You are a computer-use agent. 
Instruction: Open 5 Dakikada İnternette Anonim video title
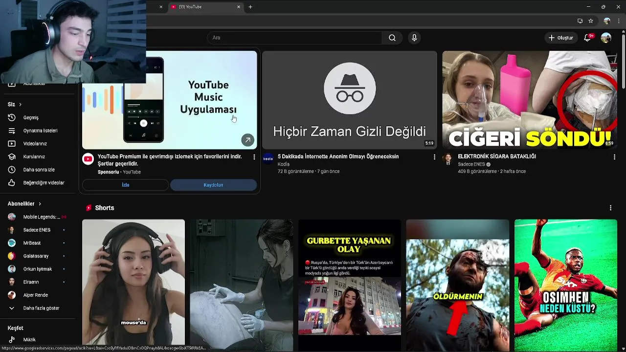338,156
